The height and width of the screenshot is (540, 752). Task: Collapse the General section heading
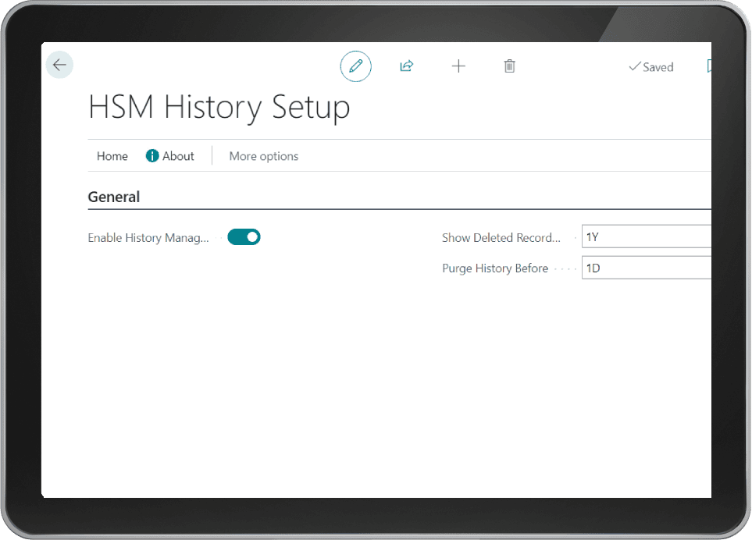[114, 197]
